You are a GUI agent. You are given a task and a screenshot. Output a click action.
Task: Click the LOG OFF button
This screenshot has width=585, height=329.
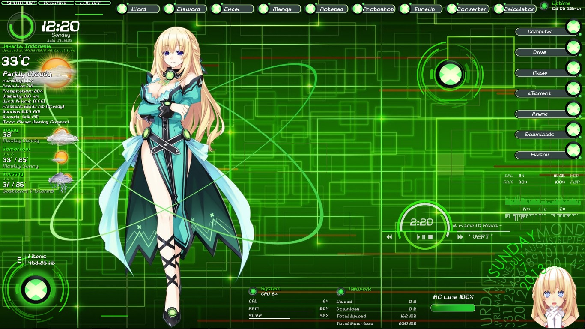tap(93, 3)
